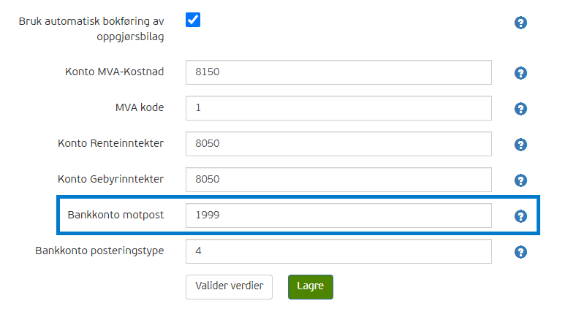The image size is (568, 336).
Task: Click help icon beside Bankkonto motpost
Action: point(520,216)
